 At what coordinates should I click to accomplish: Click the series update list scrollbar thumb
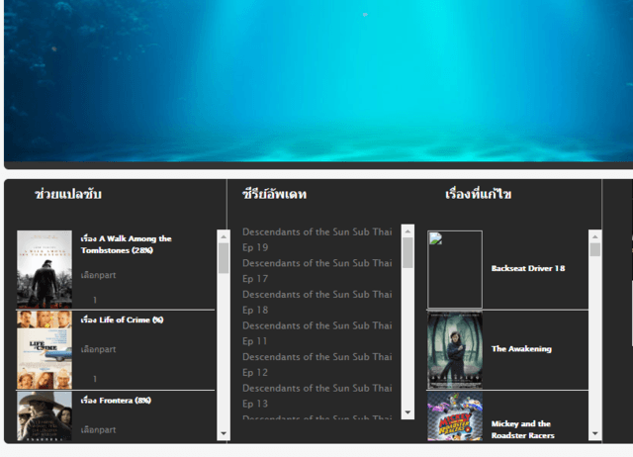407,252
